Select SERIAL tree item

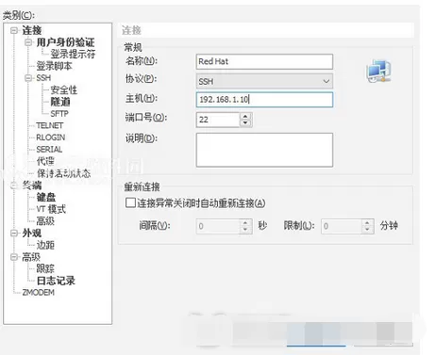(x=49, y=150)
